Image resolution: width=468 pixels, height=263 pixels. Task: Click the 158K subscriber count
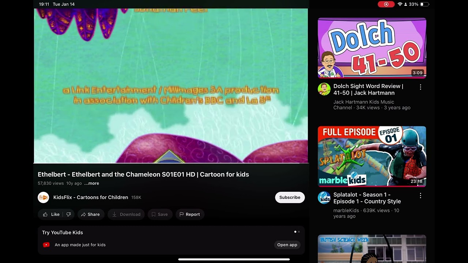[x=136, y=197]
